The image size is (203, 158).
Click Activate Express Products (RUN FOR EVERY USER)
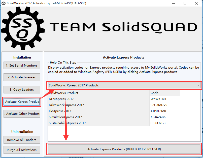pos(124,149)
